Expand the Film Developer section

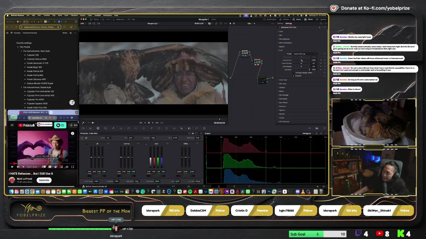(284, 39)
